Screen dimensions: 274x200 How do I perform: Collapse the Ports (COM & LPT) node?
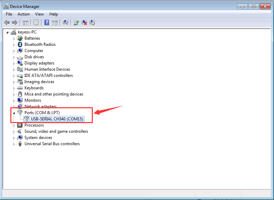[14, 113]
